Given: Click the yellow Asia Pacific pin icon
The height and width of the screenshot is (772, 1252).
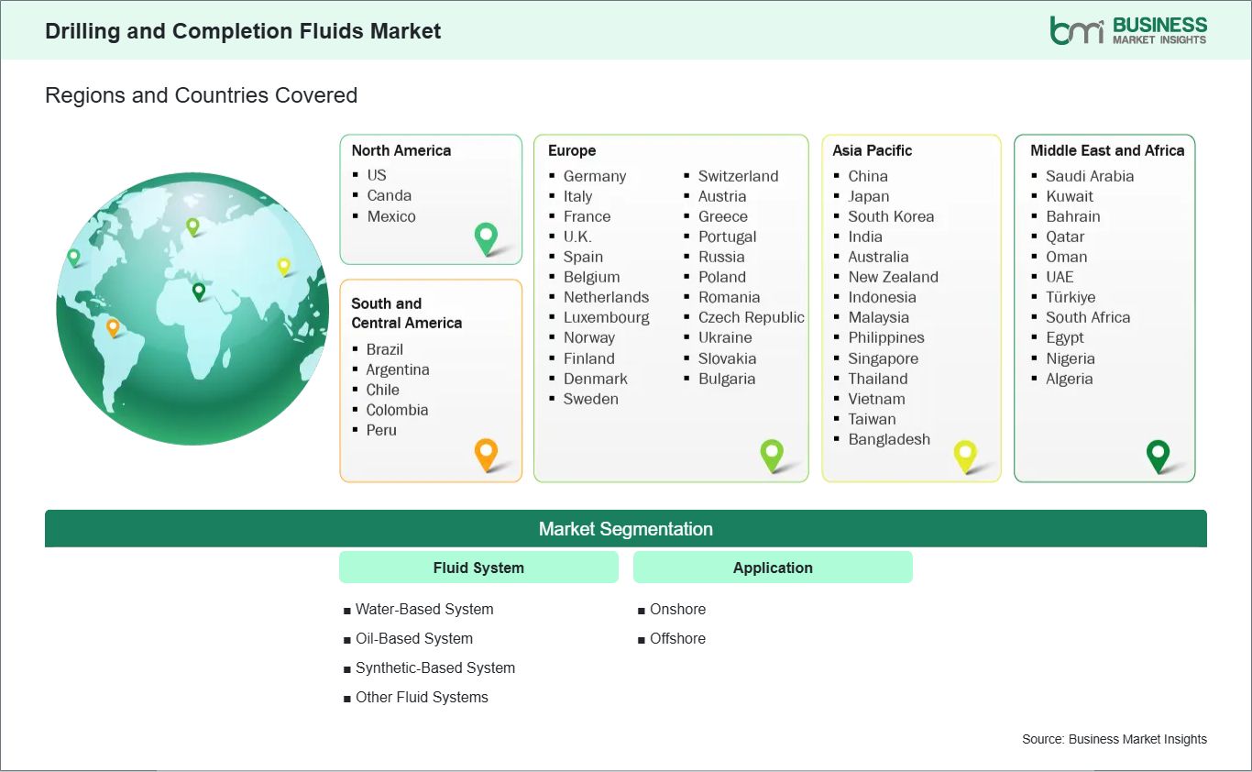Looking at the screenshot, I should click(x=965, y=454).
